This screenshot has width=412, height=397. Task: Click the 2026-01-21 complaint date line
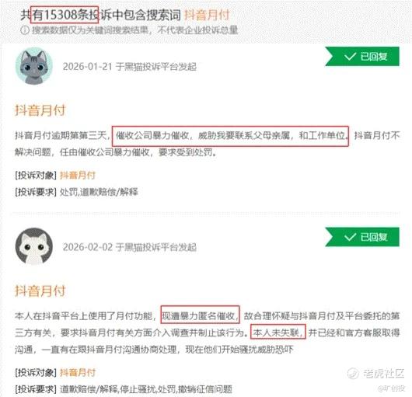(x=130, y=67)
